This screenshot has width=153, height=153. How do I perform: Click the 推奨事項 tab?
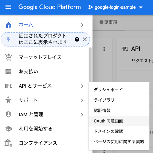[x=108, y=22]
